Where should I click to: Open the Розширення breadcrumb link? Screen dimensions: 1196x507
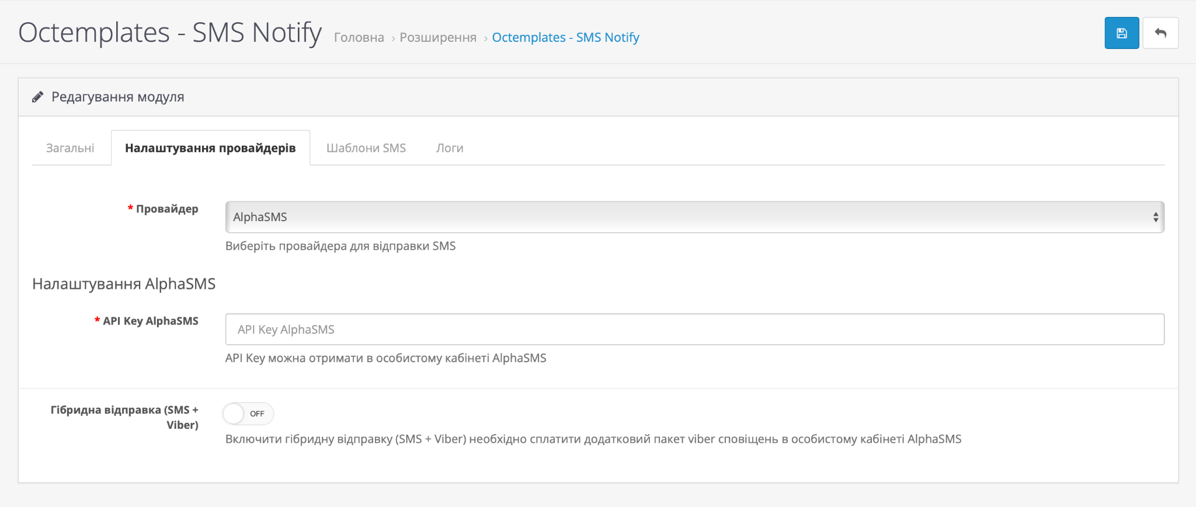point(438,37)
